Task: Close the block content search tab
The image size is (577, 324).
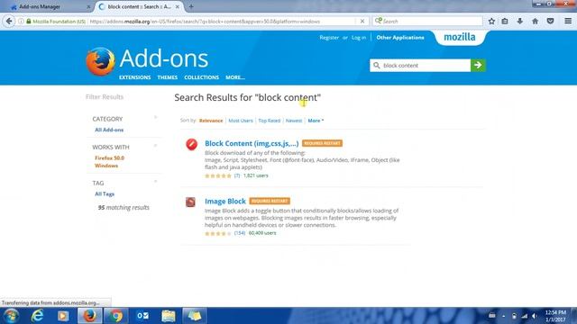Action: point(177,6)
